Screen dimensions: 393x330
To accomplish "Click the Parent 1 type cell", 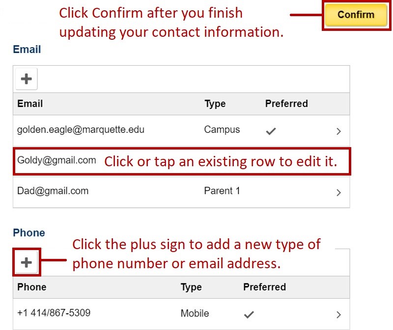I will coord(222,191).
